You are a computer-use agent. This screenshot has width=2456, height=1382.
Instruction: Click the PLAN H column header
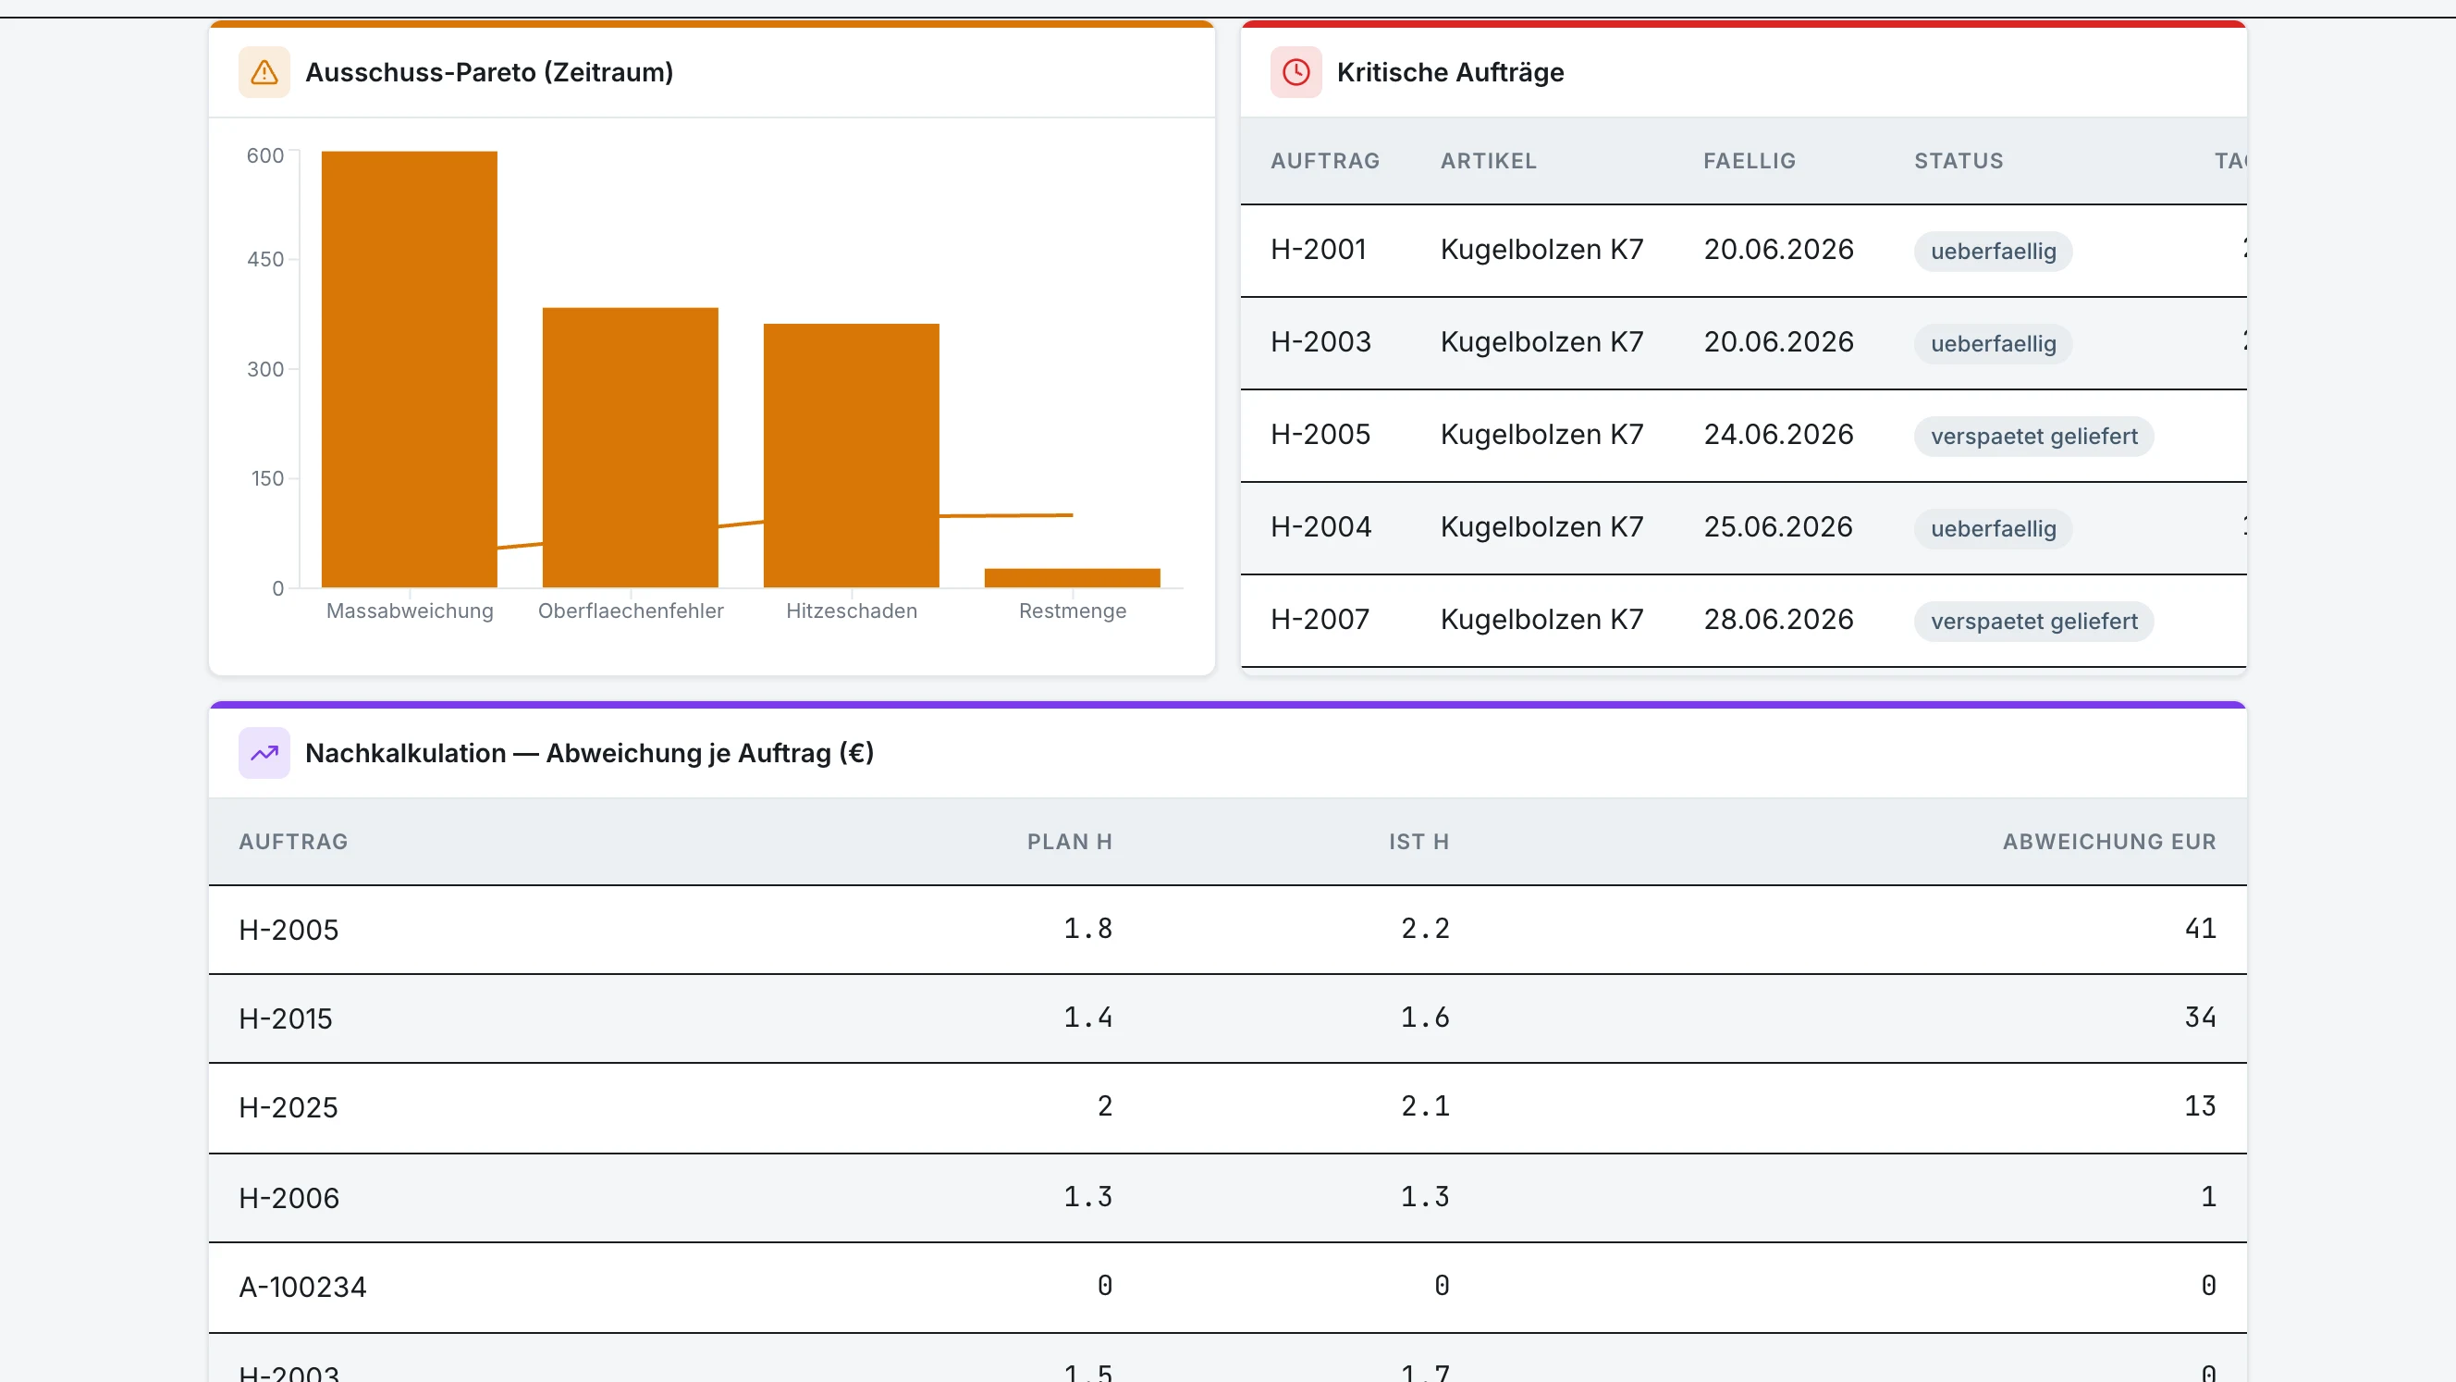[x=1069, y=842]
